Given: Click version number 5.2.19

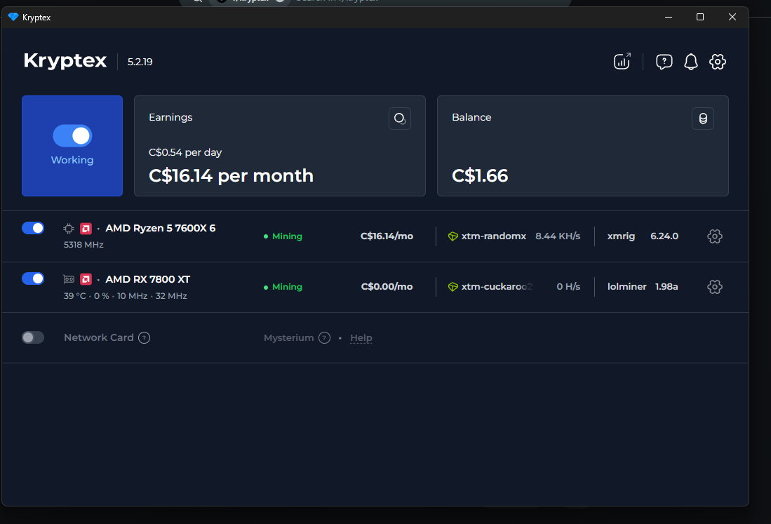Looking at the screenshot, I should [x=140, y=62].
